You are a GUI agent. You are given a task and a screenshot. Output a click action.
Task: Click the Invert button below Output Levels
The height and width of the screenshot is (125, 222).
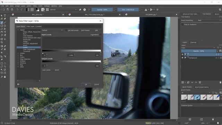[x=57, y=70]
